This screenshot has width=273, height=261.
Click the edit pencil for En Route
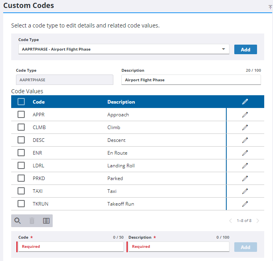pyautogui.click(x=245, y=153)
